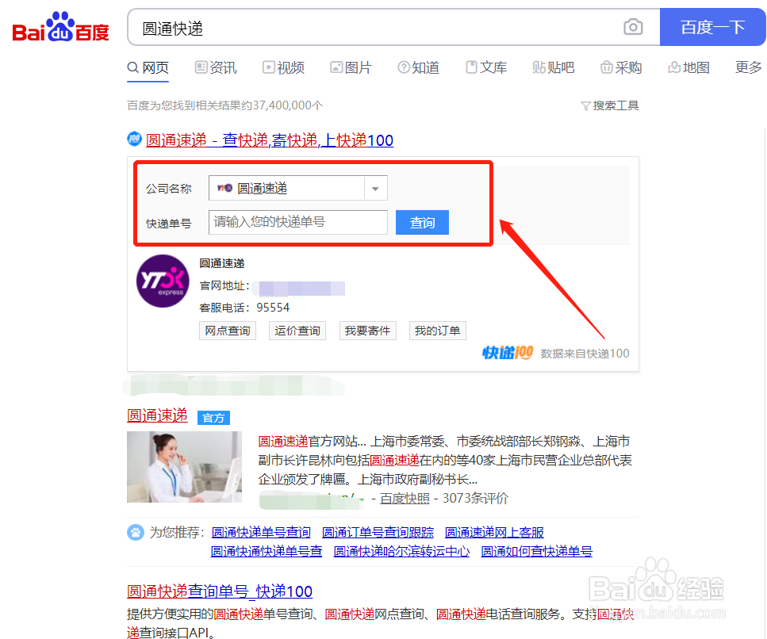This screenshot has width=767, height=639.
Task: Switch to the 视频 tab
Action: [x=283, y=67]
